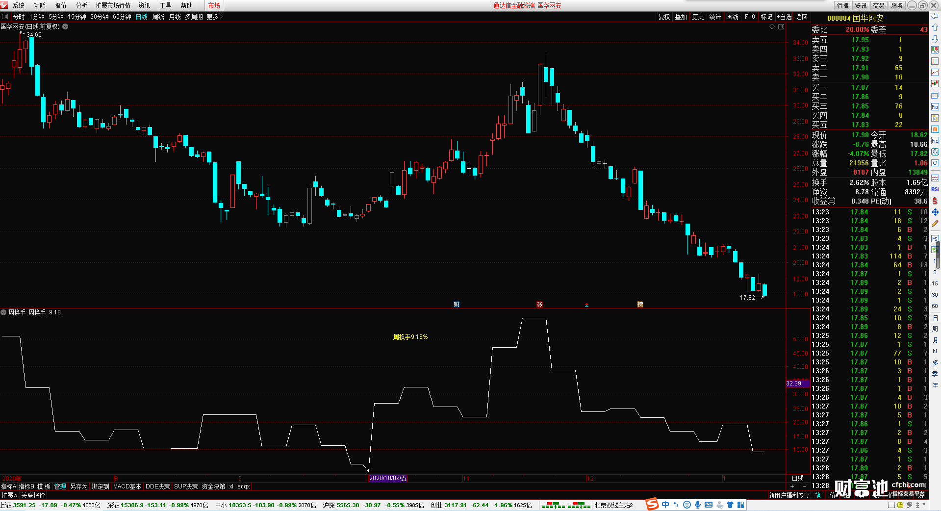Click the four-way move arrows icon

pyautogui.click(x=935, y=212)
